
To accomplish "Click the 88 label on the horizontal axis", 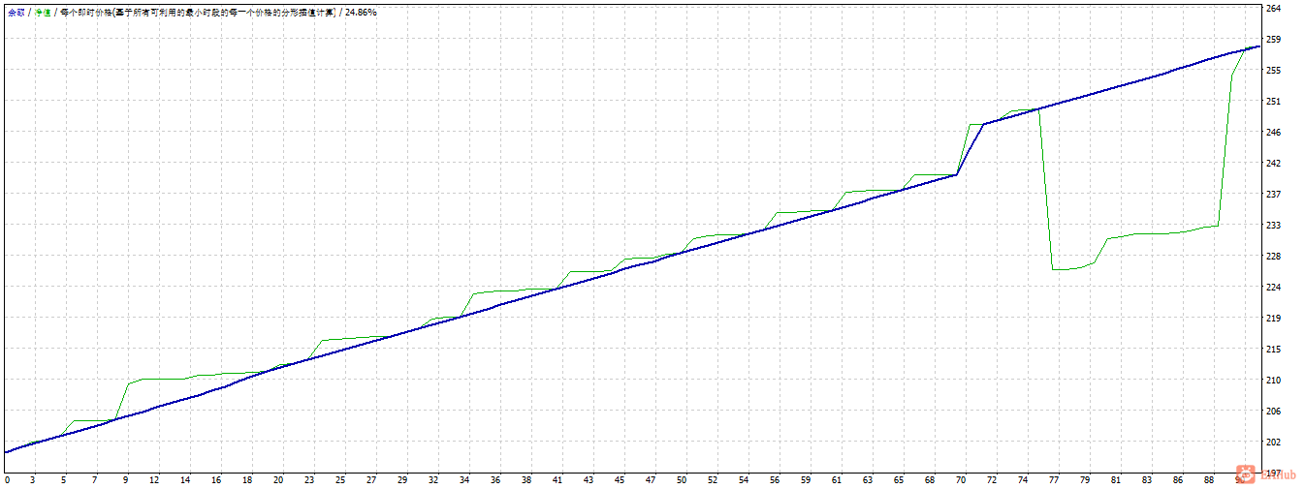I will (1209, 480).
